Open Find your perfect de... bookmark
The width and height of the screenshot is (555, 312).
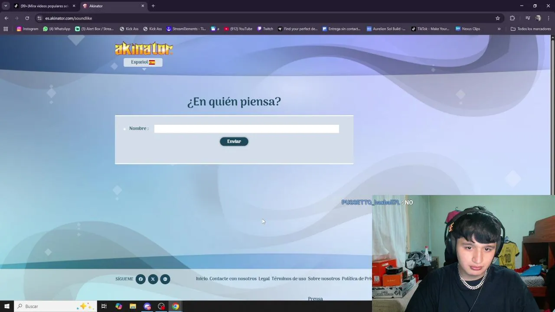point(297,29)
